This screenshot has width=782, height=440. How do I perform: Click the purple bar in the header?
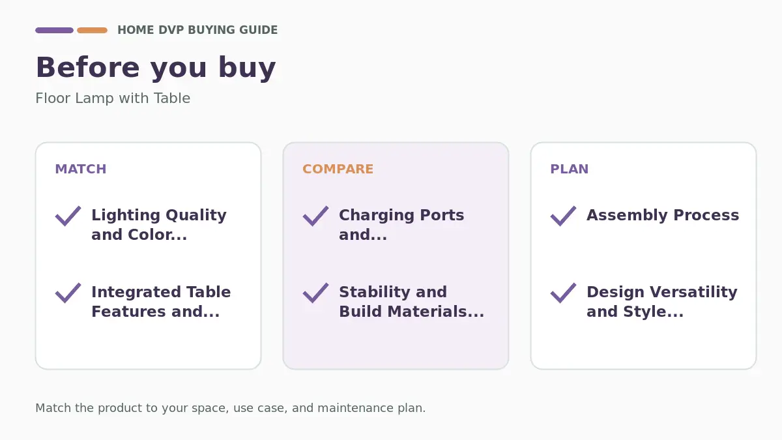pyautogui.click(x=54, y=30)
